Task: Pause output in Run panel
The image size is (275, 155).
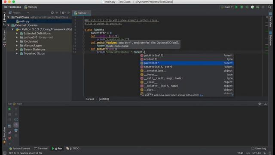Action: (x=9, y=120)
